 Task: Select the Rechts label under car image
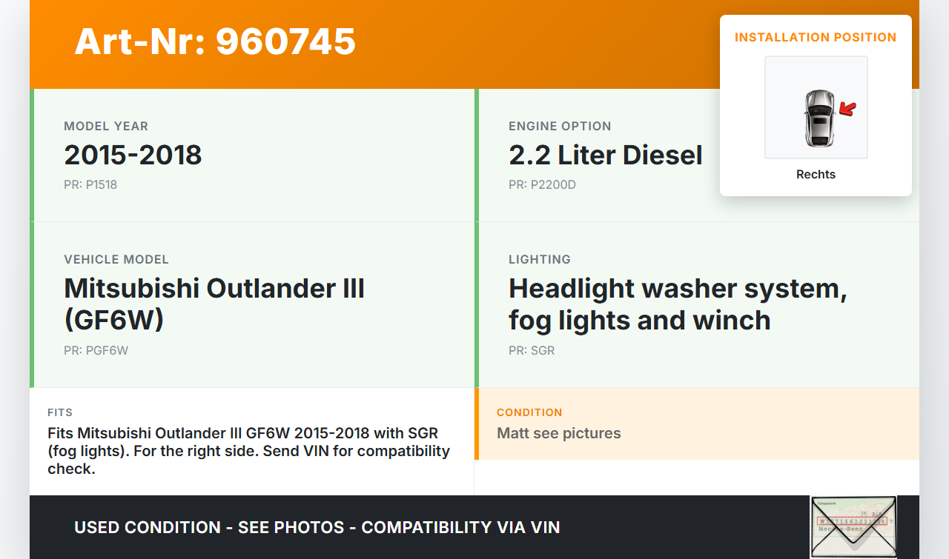[816, 175]
